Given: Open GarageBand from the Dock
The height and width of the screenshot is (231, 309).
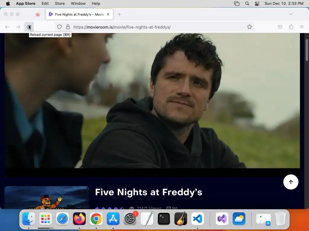Looking at the screenshot, I should coord(181,219).
